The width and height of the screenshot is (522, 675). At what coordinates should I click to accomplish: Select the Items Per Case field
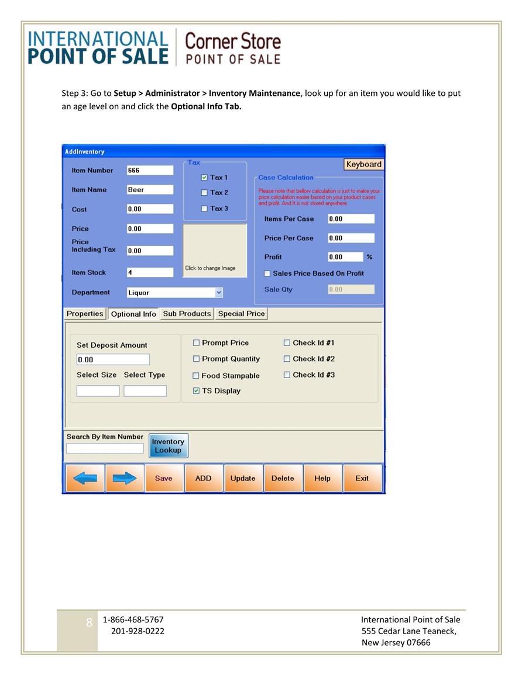point(351,219)
